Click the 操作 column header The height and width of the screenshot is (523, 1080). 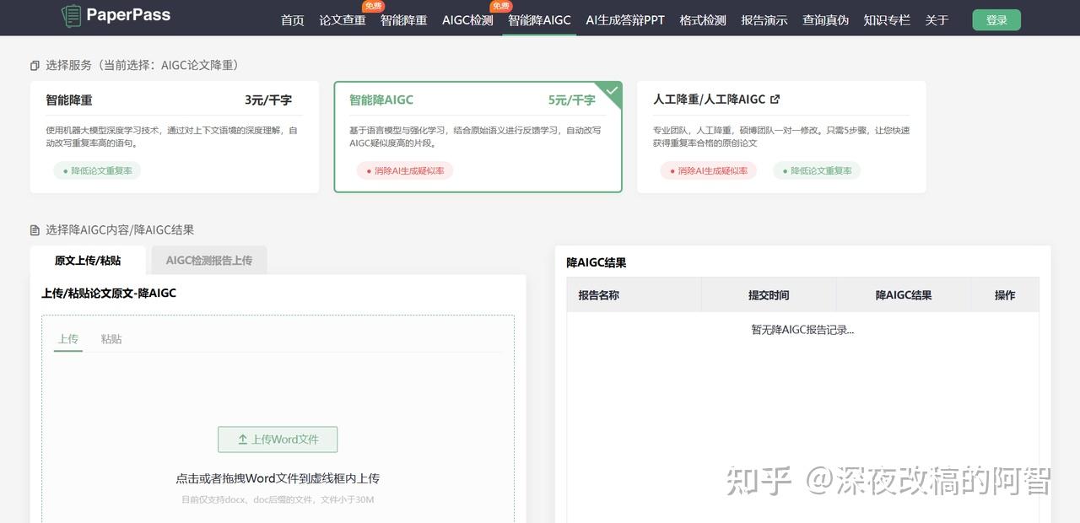point(1005,295)
